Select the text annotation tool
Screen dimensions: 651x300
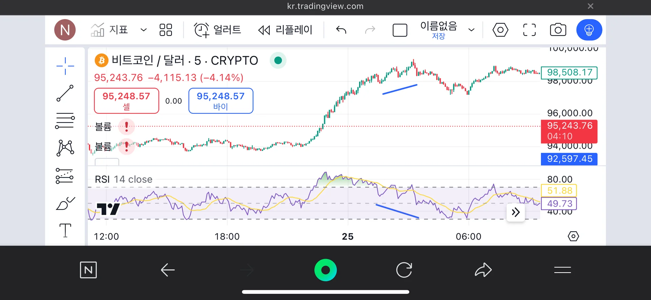click(x=65, y=231)
